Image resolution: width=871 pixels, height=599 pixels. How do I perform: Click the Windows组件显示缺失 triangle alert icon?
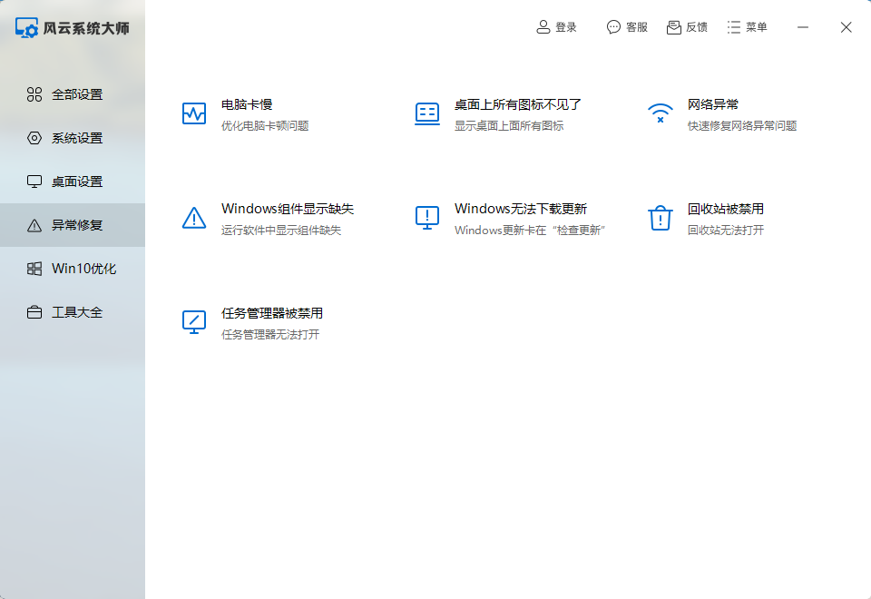[x=194, y=218]
